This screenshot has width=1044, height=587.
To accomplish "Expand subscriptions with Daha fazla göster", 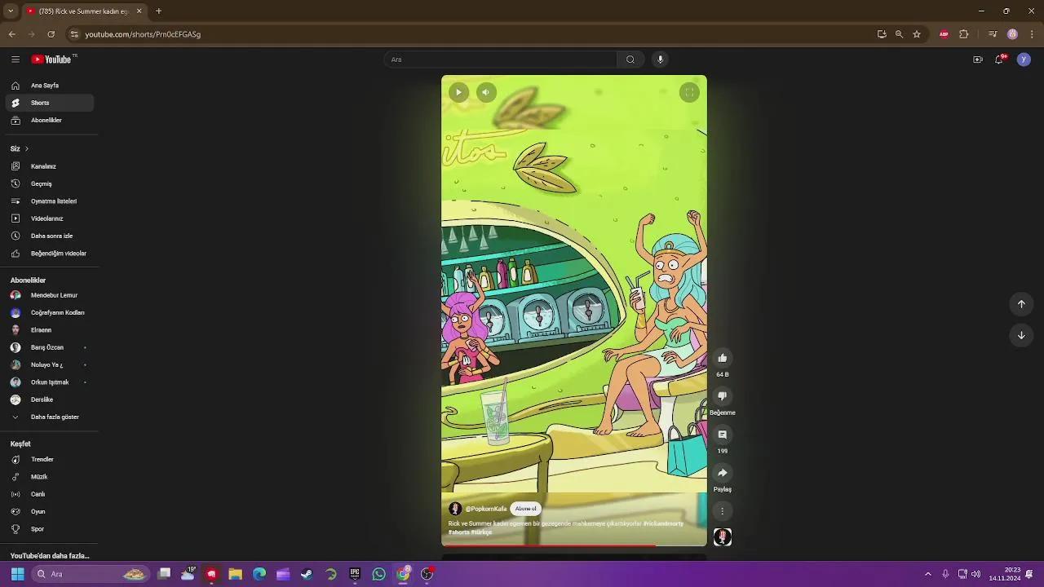I will [x=49, y=417].
